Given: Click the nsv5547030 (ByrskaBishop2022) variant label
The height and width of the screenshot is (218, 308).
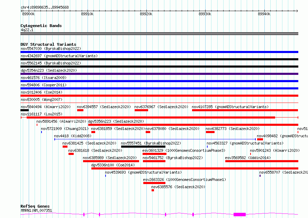Looking at the screenshot, I should coord(51,49).
